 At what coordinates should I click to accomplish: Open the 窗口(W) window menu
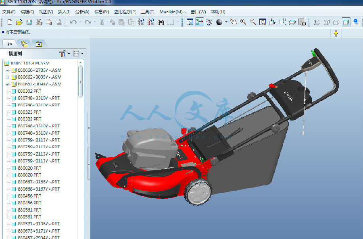click(x=198, y=12)
